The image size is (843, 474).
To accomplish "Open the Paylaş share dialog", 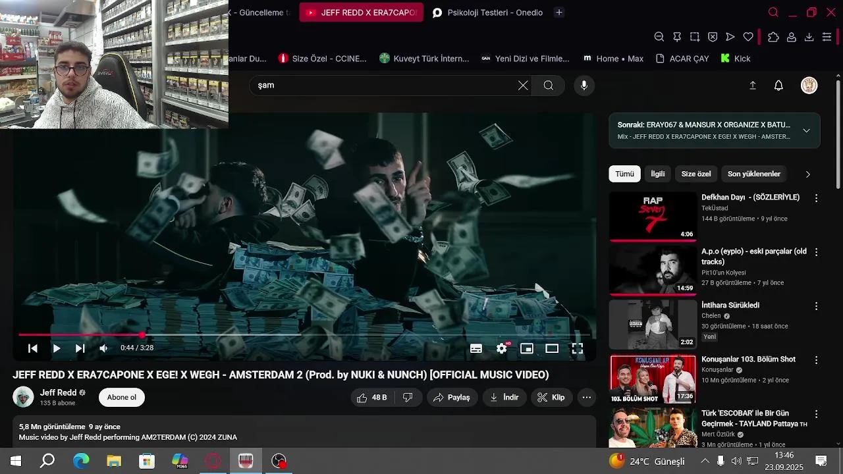I will pyautogui.click(x=452, y=398).
